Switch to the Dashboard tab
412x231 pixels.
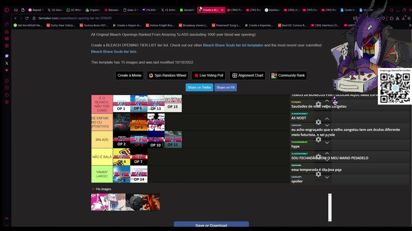[x=272, y=10]
